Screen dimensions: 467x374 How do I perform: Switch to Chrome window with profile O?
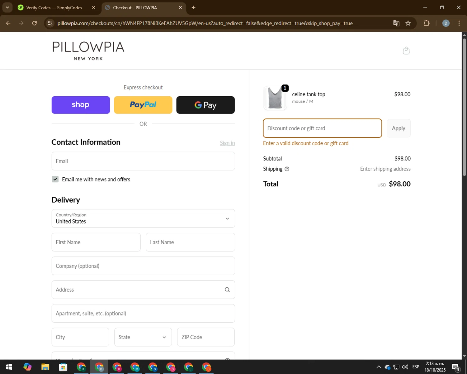(81, 367)
